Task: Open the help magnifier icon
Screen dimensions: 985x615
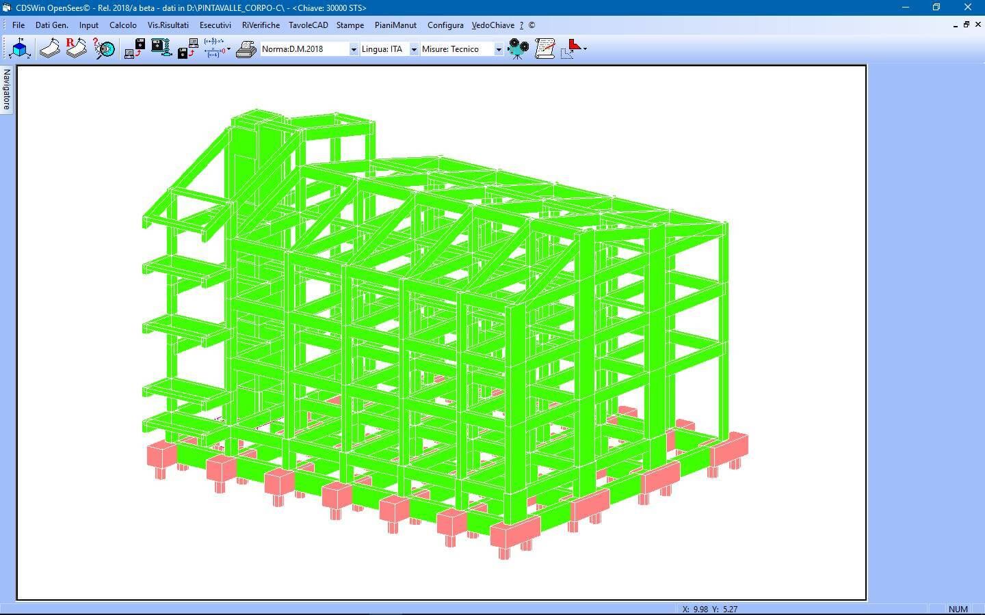Action: pos(104,49)
